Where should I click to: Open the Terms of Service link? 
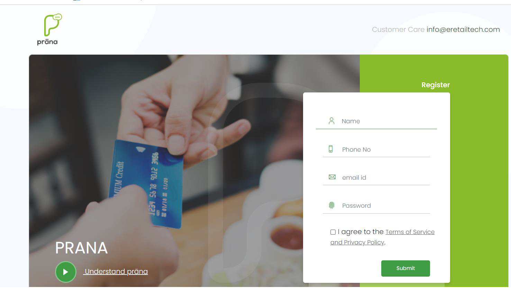pos(410,232)
